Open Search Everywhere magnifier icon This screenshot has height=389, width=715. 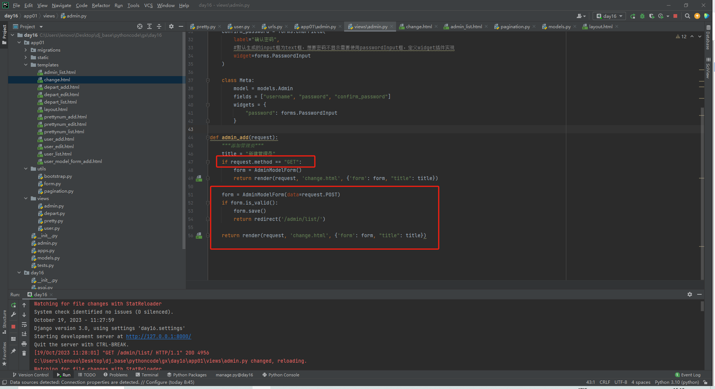coord(687,16)
